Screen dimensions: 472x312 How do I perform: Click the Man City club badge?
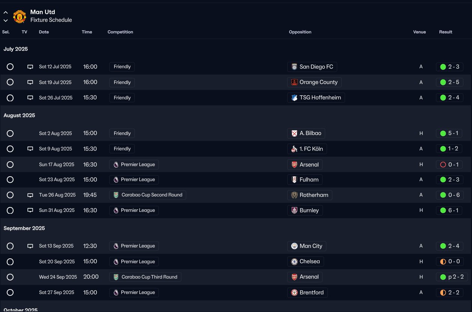294,246
